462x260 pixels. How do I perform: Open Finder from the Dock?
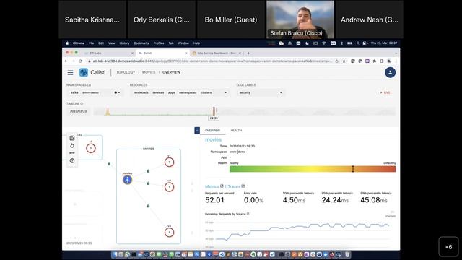click(x=115, y=254)
